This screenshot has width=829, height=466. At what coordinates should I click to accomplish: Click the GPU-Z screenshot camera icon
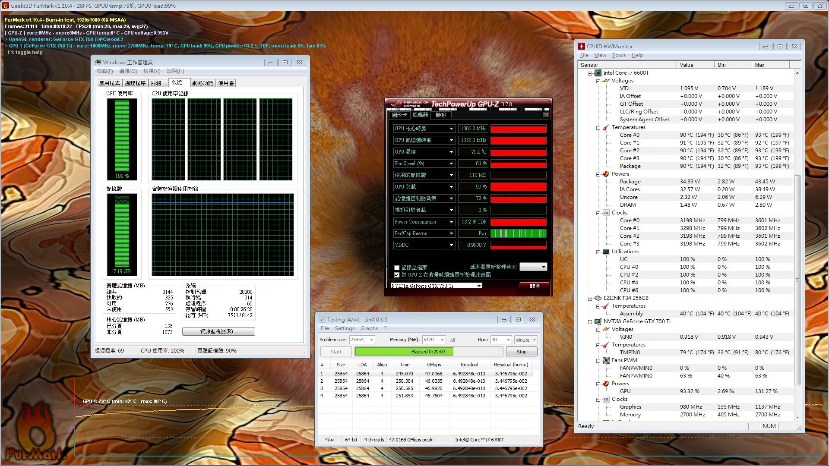(546, 115)
